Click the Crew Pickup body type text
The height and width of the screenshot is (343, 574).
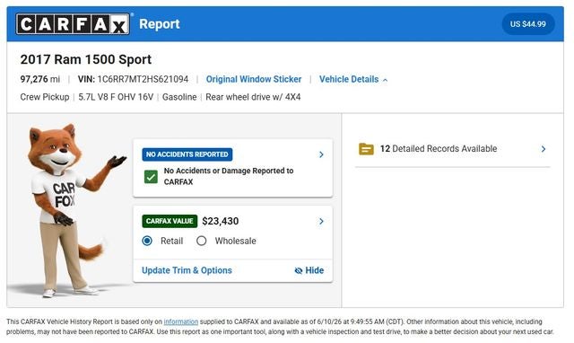tap(45, 97)
